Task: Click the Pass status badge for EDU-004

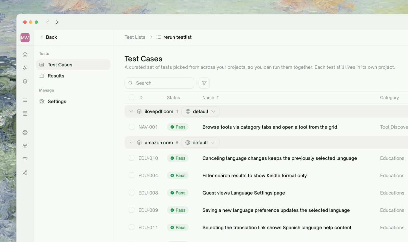Action: pos(178,175)
